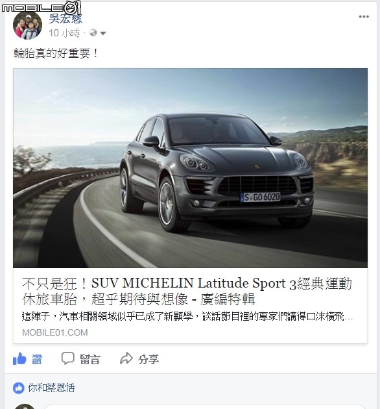Click the article description text preview
This screenshot has width=380, height=409.
click(x=187, y=317)
